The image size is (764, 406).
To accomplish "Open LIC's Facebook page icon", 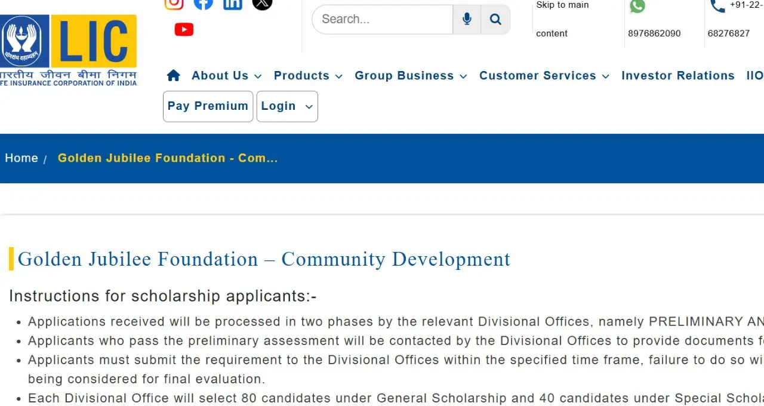I will point(204,4).
